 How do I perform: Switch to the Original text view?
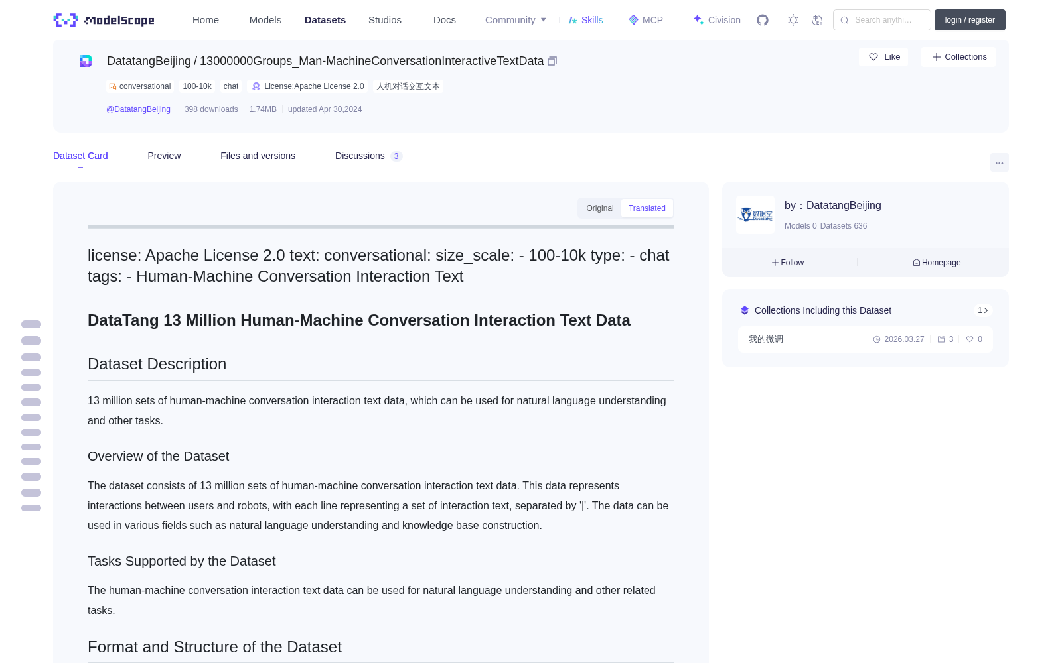(x=600, y=208)
